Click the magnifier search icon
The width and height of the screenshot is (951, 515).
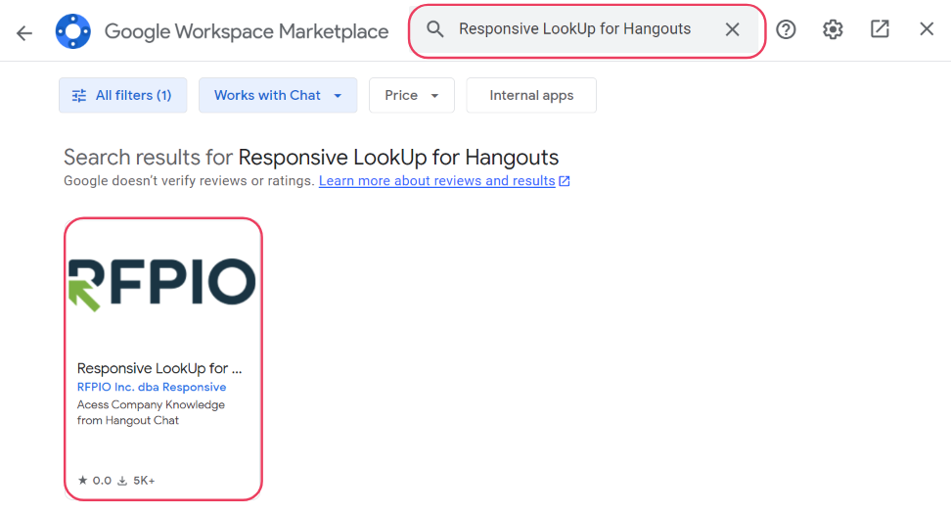pyautogui.click(x=434, y=29)
